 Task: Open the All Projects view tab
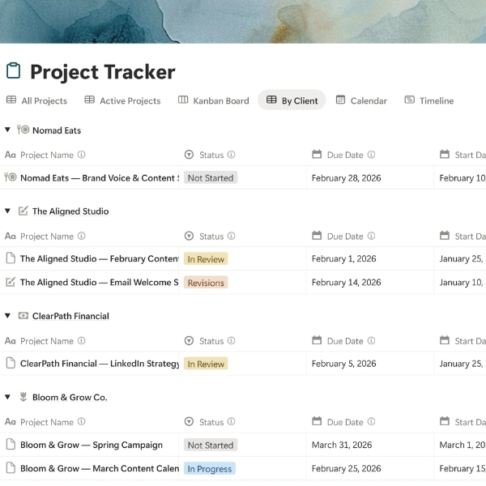[x=36, y=100]
